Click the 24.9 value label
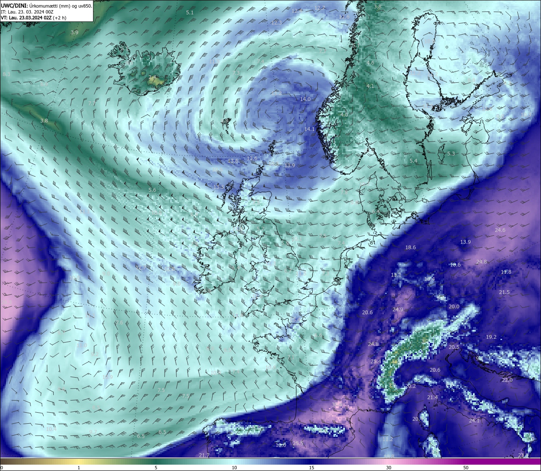The width and height of the screenshot is (541, 471). click(398, 309)
